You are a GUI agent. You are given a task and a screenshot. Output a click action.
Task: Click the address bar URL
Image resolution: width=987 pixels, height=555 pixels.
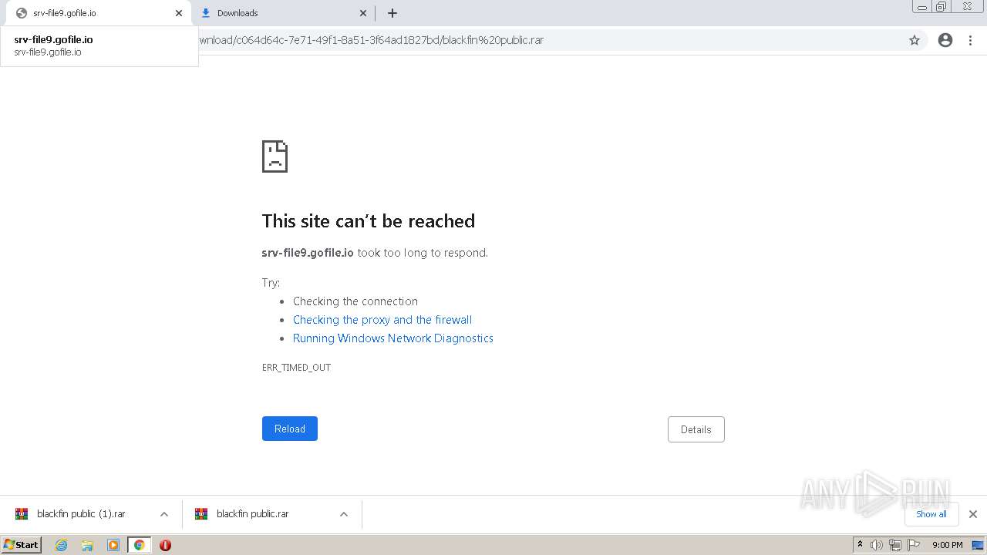pos(372,40)
